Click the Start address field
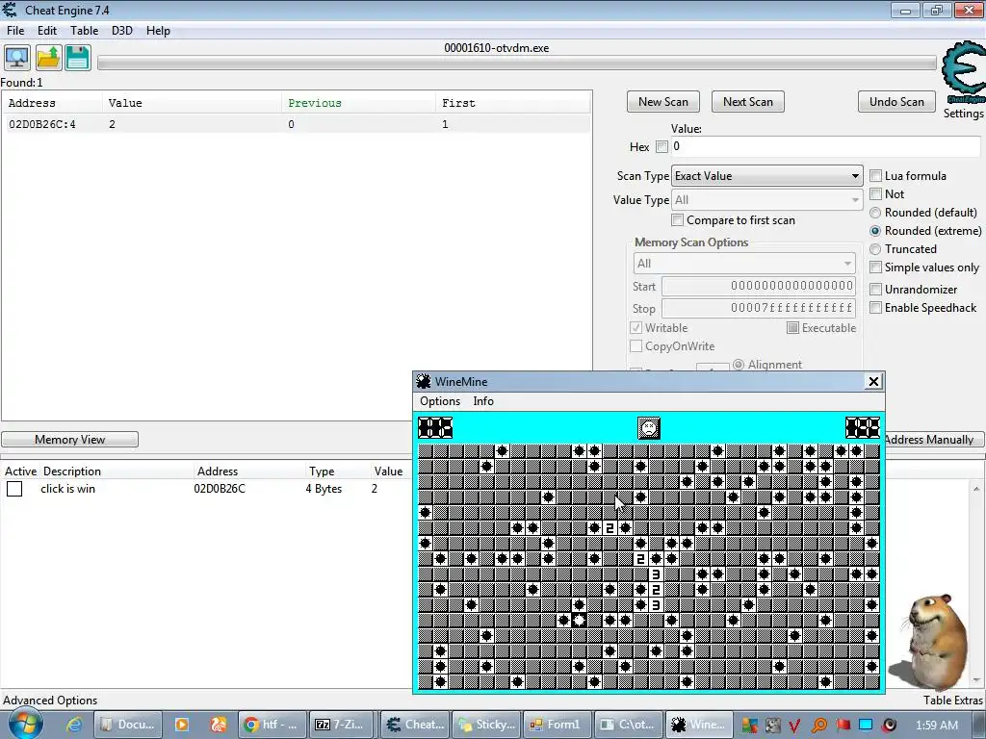 pyautogui.click(x=759, y=286)
